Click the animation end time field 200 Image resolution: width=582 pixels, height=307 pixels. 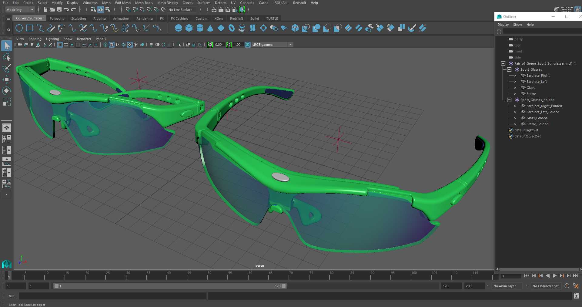[x=474, y=286]
